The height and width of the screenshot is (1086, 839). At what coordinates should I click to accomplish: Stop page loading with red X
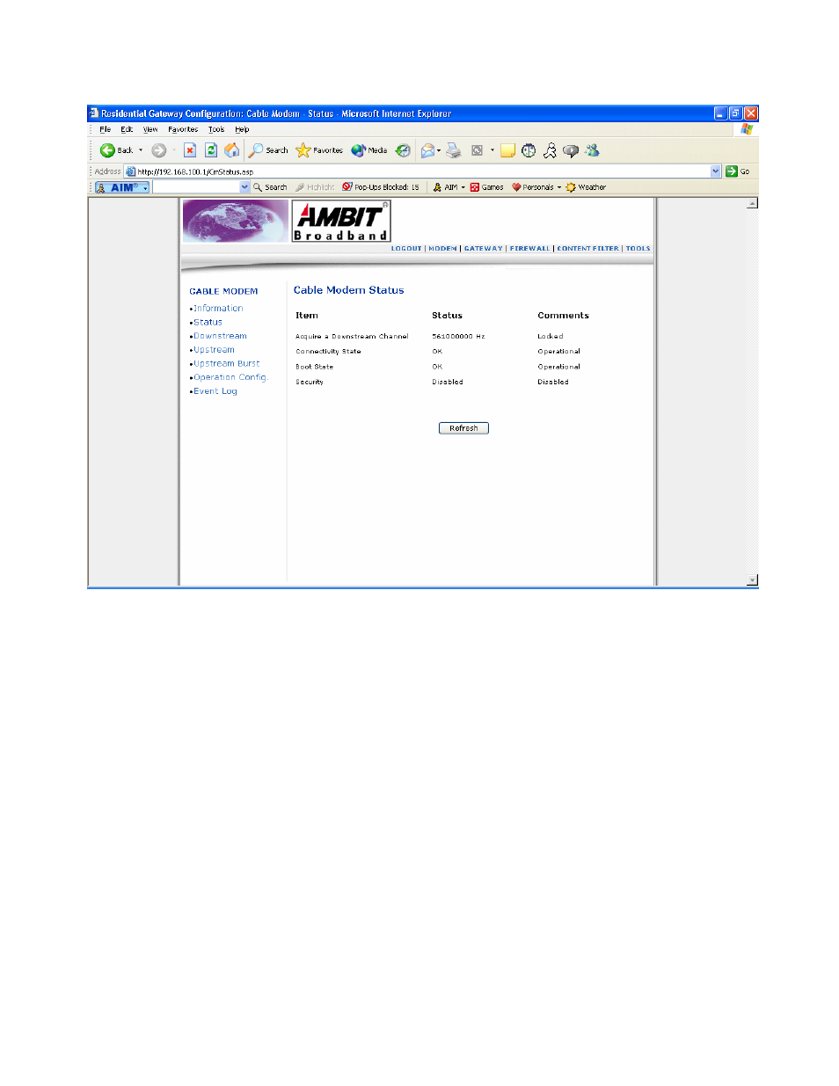[x=189, y=150]
